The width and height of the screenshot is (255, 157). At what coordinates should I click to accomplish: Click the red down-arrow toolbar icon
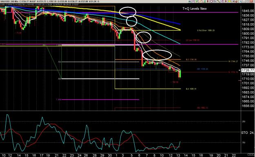[226, 1]
